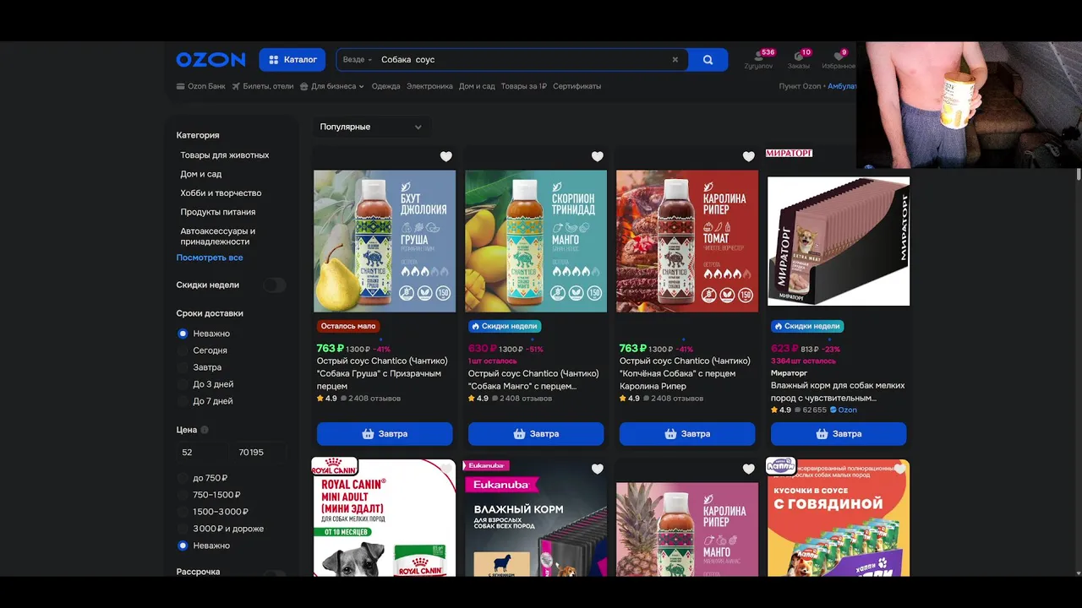Favorite the Eukanuba product heart
Viewport: 1082px width, 608px height.
[x=598, y=469]
